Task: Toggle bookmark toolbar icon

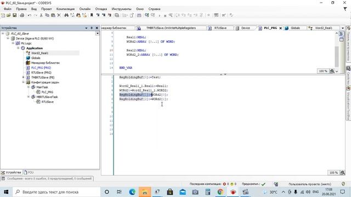Action: click(92, 15)
